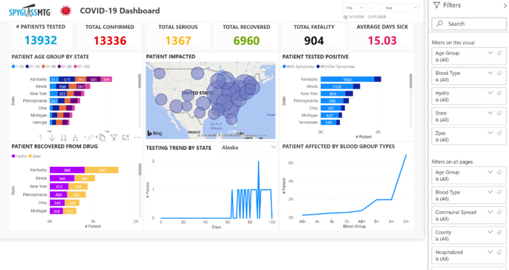509x270 pixels.
Task: Click the Drill up arrow icon
Action: pos(40,137)
